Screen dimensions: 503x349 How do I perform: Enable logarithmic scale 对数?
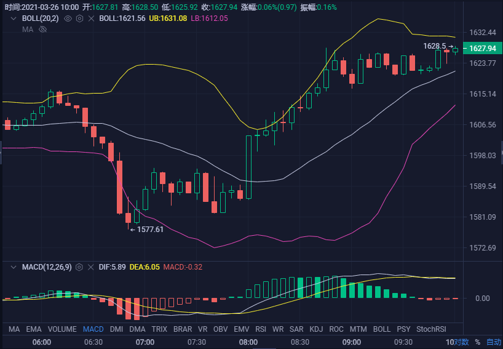pyautogui.click(x=461, y=342)
